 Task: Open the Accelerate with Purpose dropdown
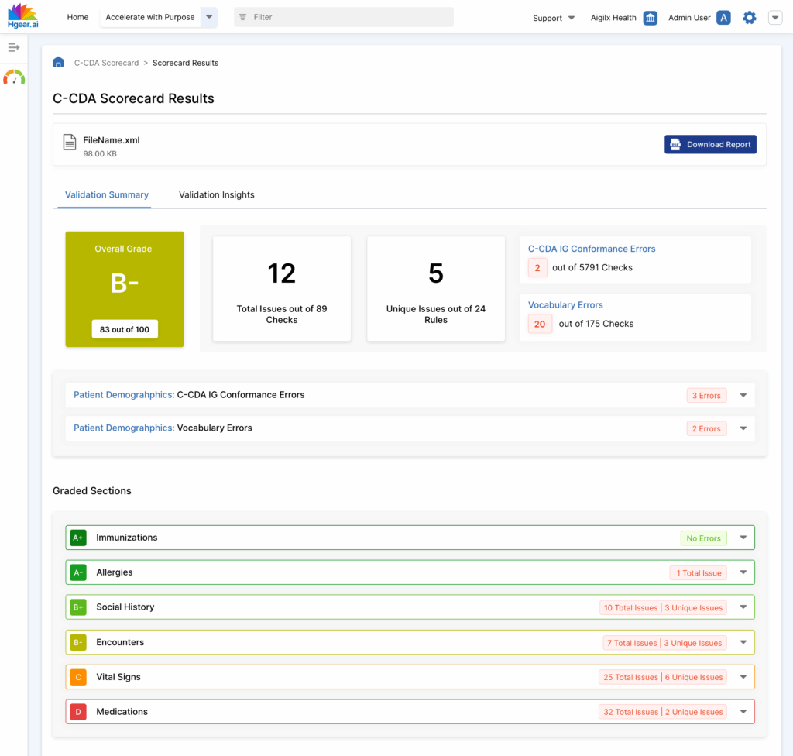[208, 16]
